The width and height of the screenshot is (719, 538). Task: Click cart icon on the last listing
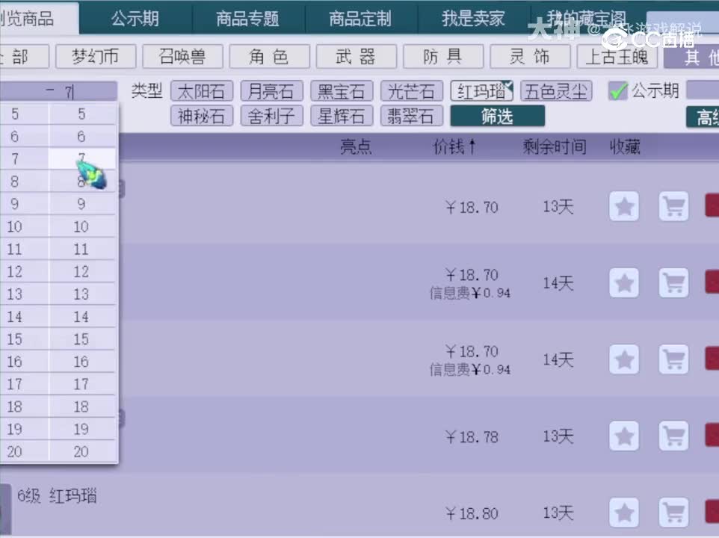[x=673, y=513]
